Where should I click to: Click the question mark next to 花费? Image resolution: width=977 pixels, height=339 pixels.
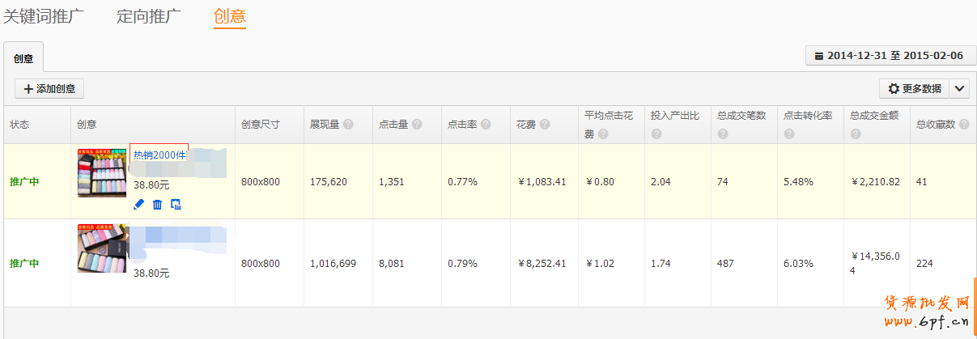pyautogui.click(x=546, y=125)
